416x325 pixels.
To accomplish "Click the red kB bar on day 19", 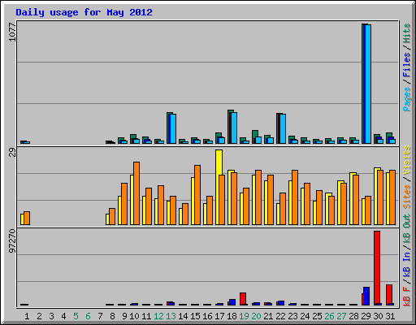I will coord(243,299).
